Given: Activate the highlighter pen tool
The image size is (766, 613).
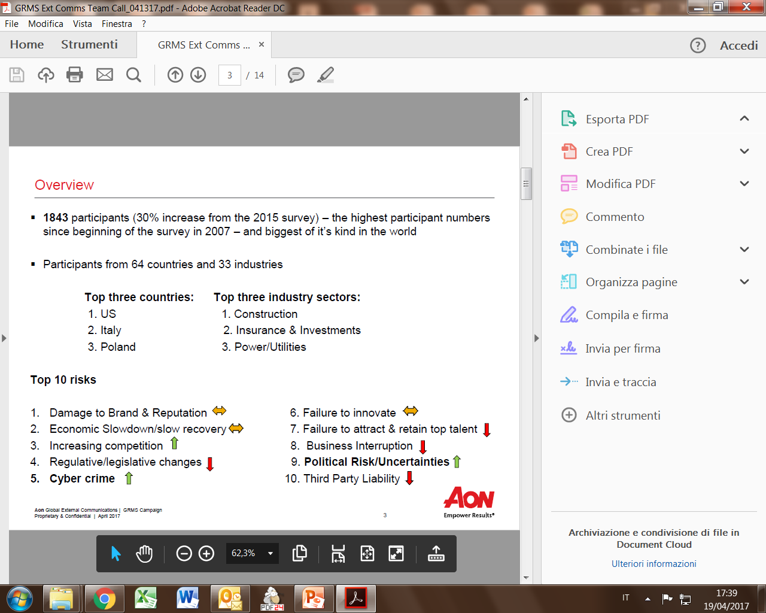Looking at the screenshot, I should (x=325, y=75).
